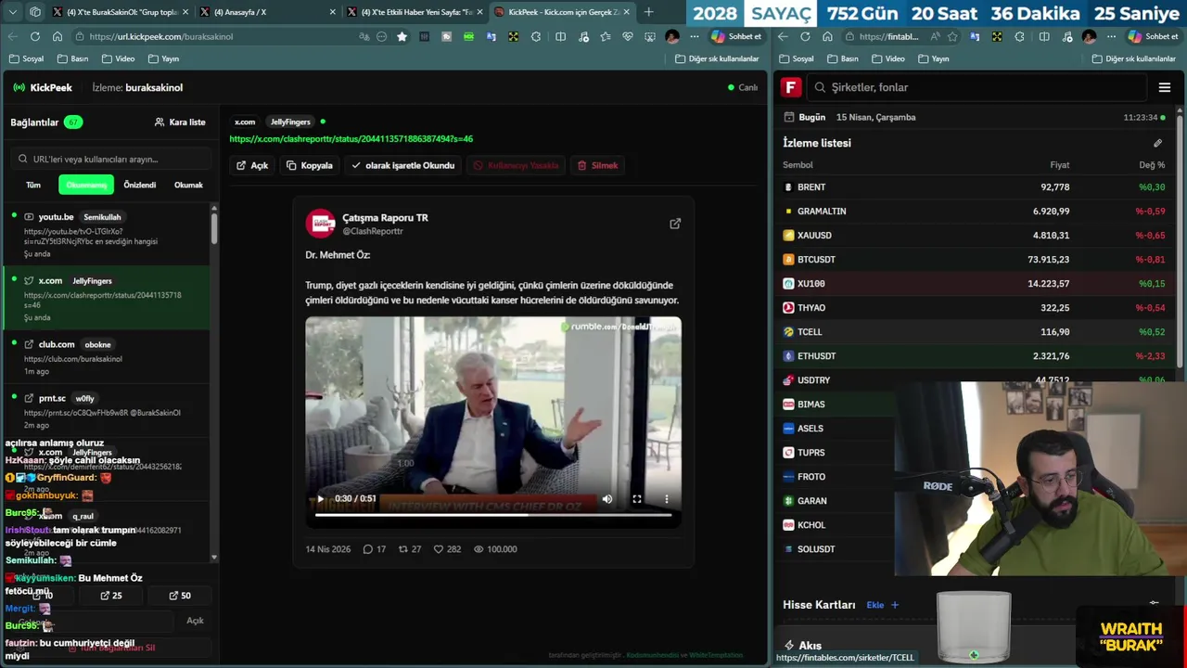Screen dimensions: 1187x668
Task: Open the video player more options menu
Action: [x=666, y=498]
